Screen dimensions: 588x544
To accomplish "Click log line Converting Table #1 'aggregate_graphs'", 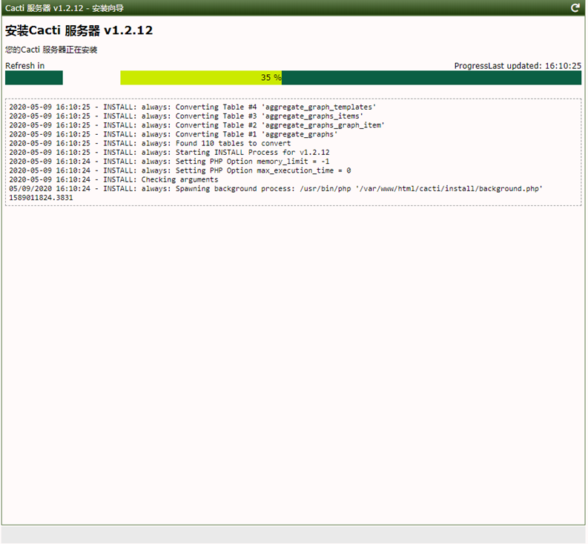I will [174, 134].
